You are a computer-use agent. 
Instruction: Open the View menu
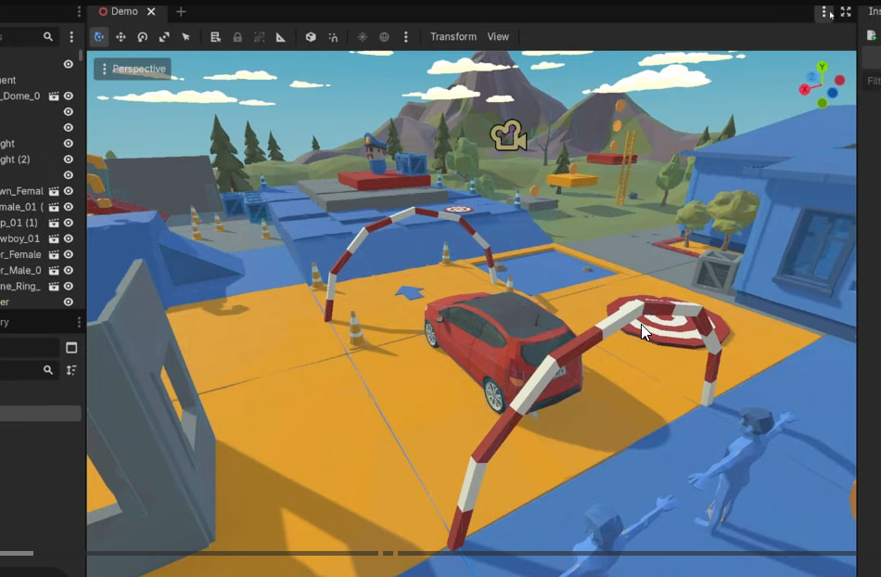click(x=498, y=37)
